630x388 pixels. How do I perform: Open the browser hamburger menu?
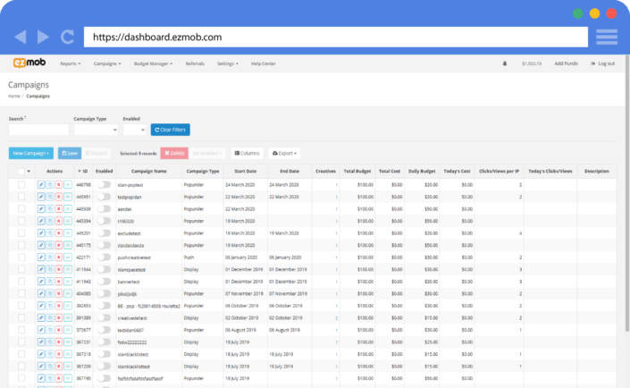coord(607,38)
